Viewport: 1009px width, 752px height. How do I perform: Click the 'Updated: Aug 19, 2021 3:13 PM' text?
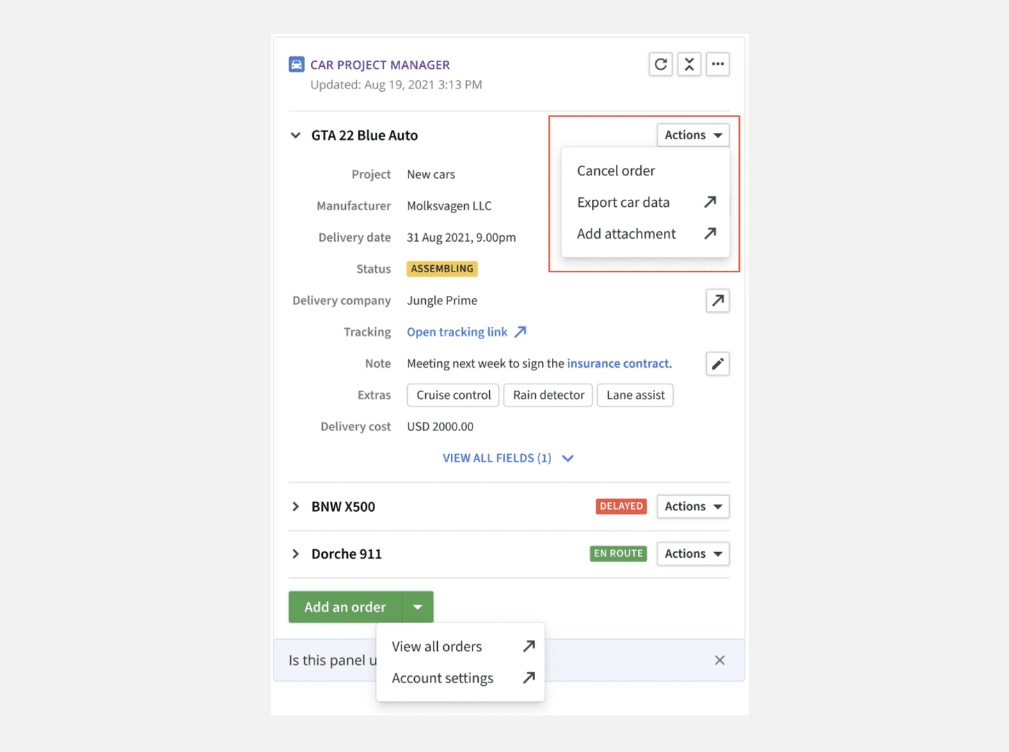point(396,85)
